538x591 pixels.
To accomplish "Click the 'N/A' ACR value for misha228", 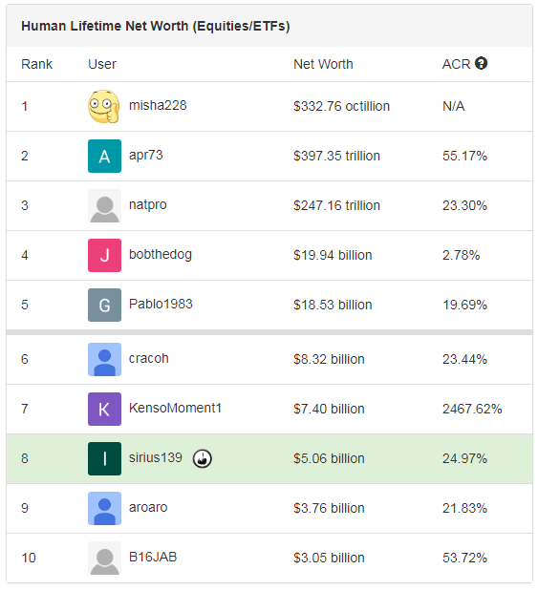I will click(454, 106).
